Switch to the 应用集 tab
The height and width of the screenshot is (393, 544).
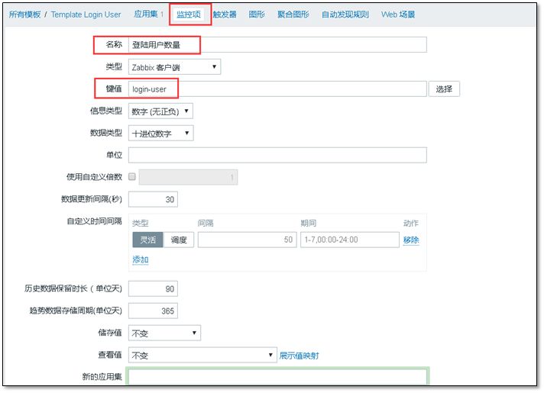click(x=146, y=14)
